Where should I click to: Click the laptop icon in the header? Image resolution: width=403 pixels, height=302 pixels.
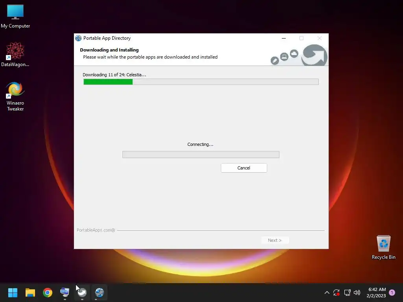click(284, 57)
